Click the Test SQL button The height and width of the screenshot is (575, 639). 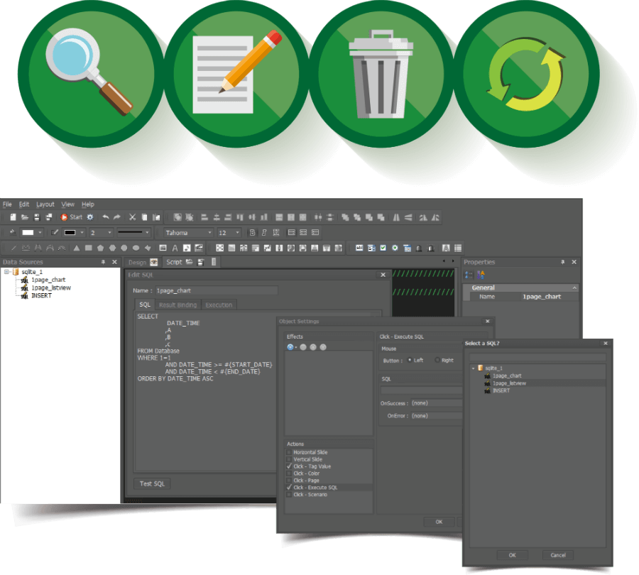(152, 483)
